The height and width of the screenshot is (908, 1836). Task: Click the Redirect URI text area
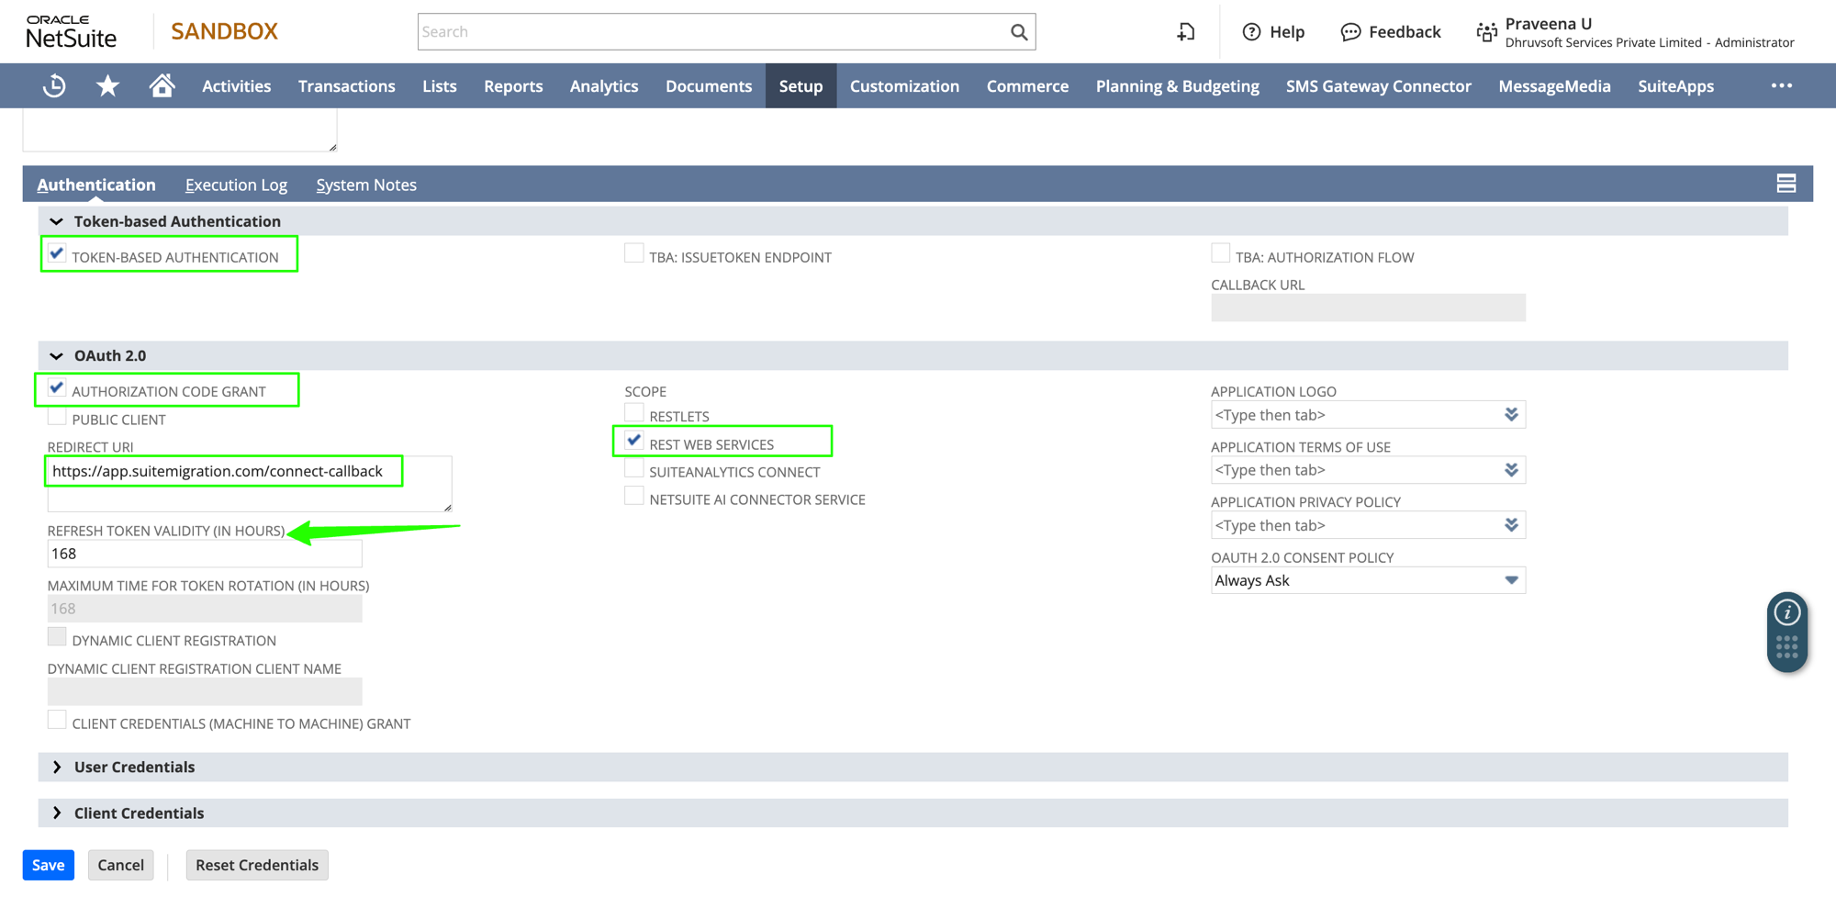coord(250,484)
